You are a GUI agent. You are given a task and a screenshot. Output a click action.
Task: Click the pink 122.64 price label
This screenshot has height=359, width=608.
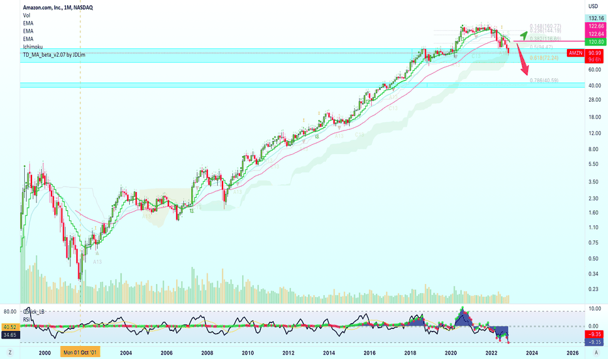tap(596, 34)
